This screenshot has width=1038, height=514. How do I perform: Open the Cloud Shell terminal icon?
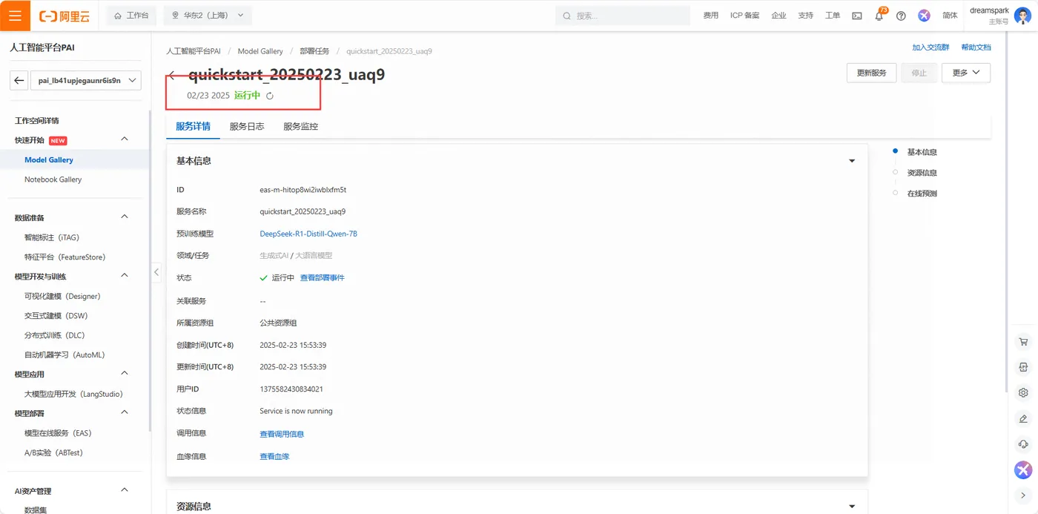[x=857, y=16]
